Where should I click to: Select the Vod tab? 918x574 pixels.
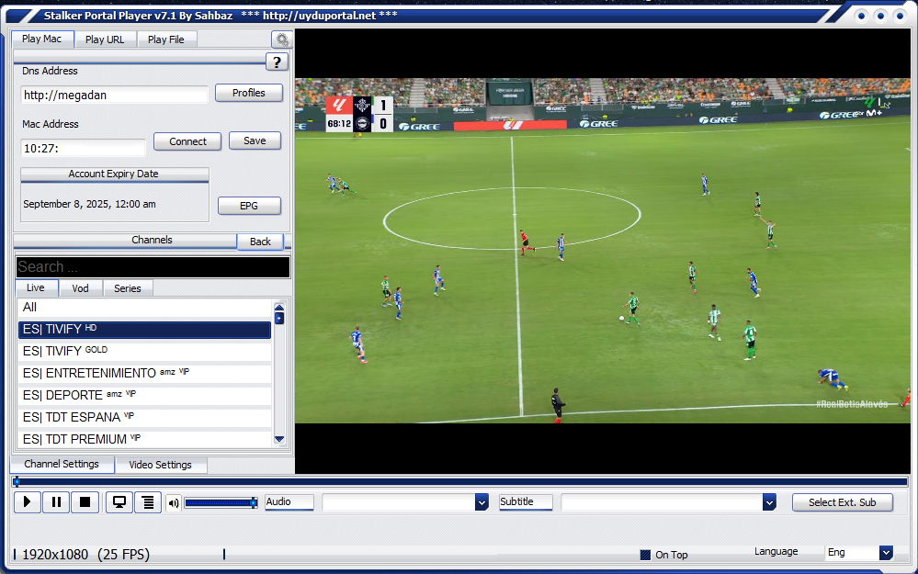80,287
